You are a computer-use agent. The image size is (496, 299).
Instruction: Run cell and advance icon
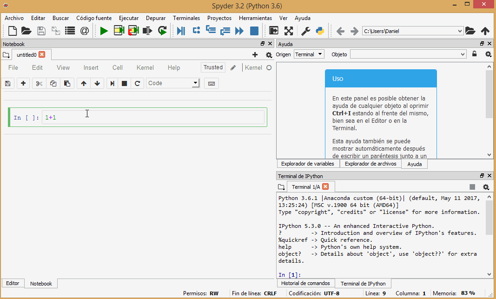point(133,31)
